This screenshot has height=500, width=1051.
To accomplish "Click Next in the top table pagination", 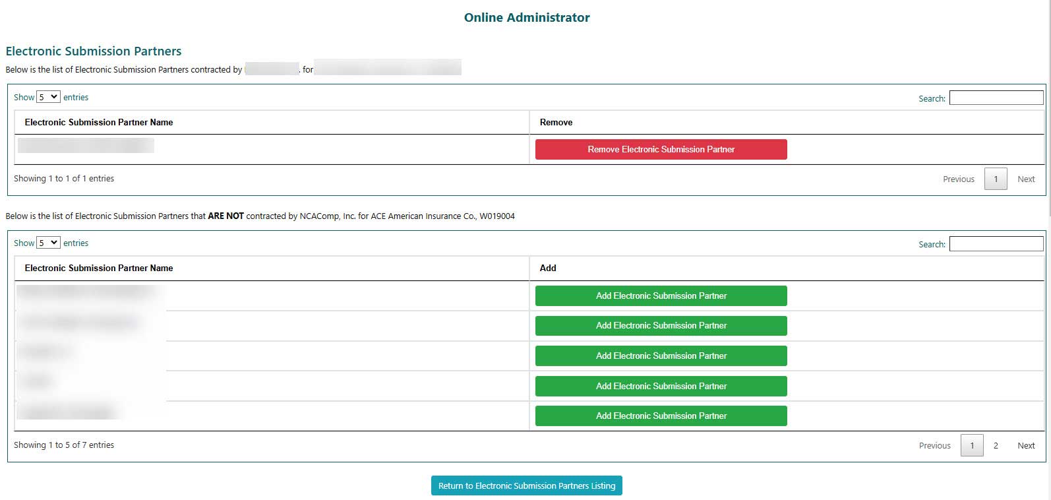I will 1026,179.
